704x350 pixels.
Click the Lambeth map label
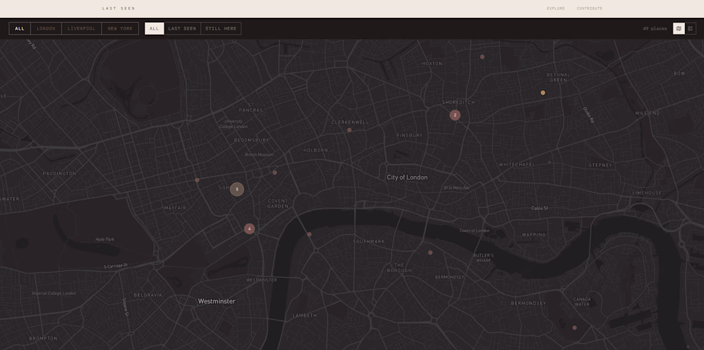click(x=305, y=315)
